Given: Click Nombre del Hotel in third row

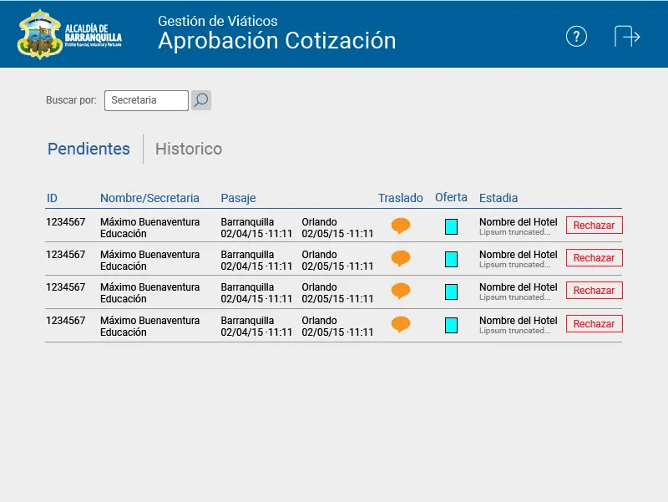Looking at the screenshot, I should point(518,287).
